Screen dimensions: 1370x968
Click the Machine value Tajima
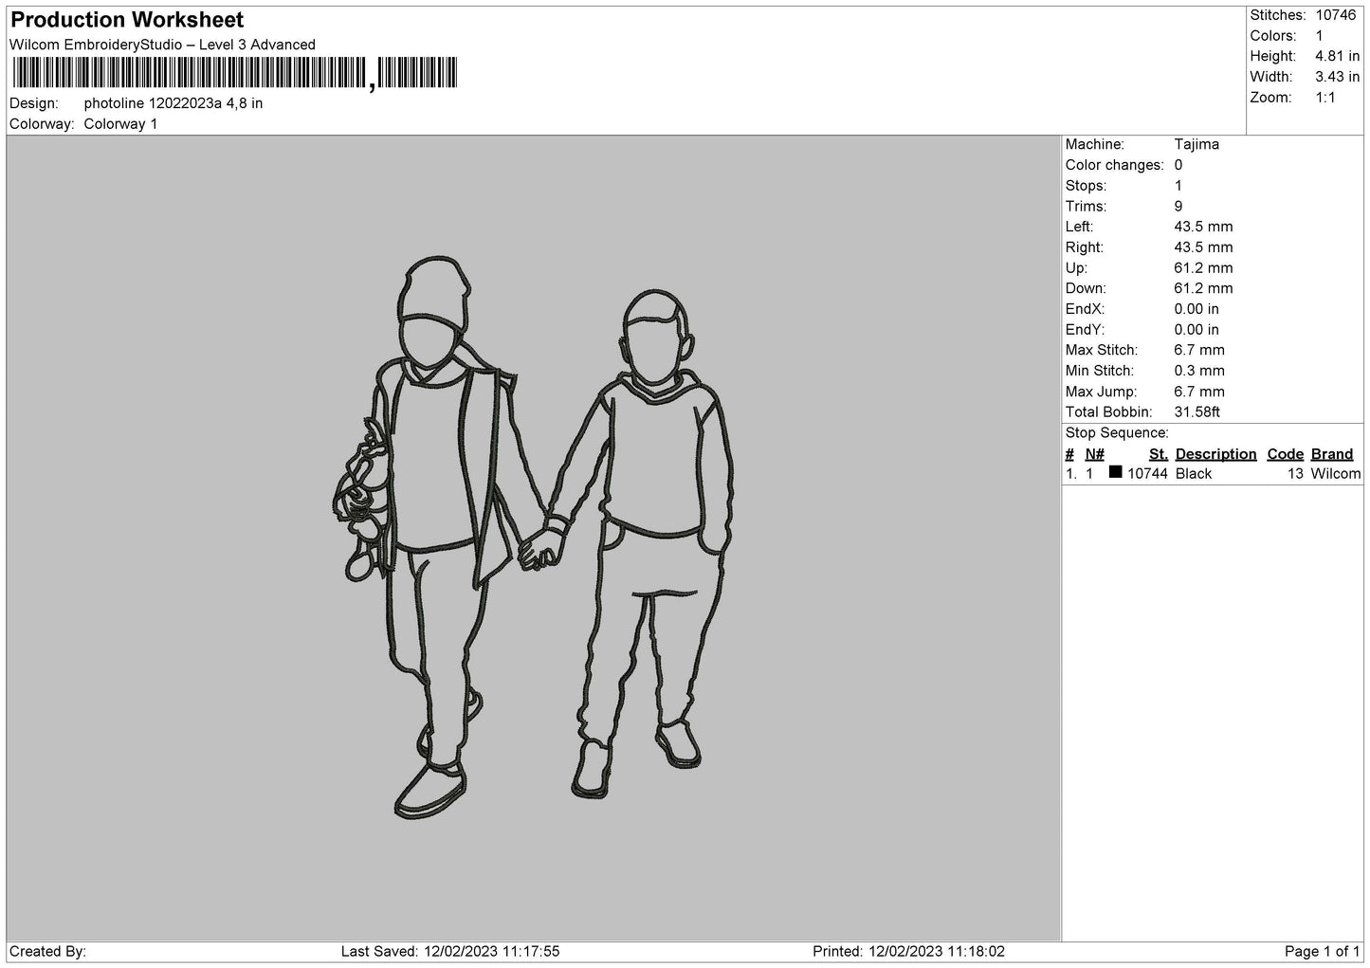pyautogui.click(x=1196, y=145)
